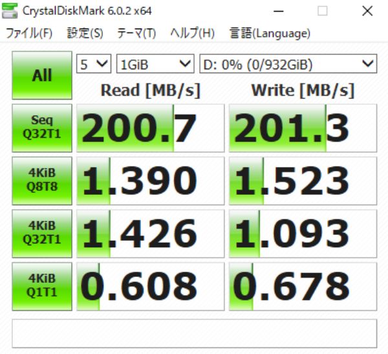Viewport: 388px width, 354px height.
Task: Open the 言語(Language) menu
Action: coord(270,33)
